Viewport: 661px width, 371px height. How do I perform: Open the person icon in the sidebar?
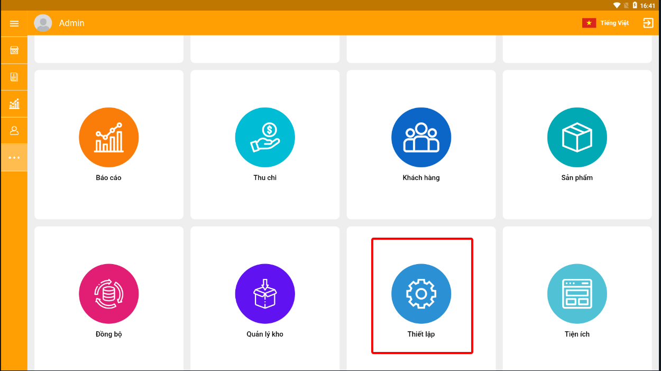tap(14, 131)
